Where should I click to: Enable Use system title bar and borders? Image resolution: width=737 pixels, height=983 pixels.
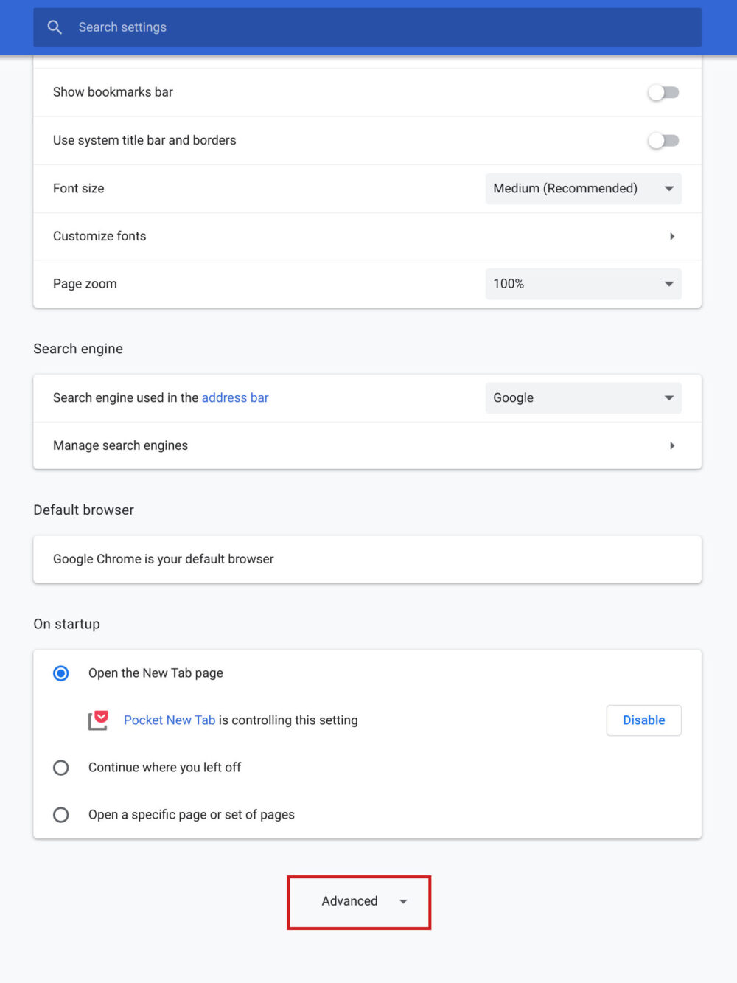[x=663, y=140]
